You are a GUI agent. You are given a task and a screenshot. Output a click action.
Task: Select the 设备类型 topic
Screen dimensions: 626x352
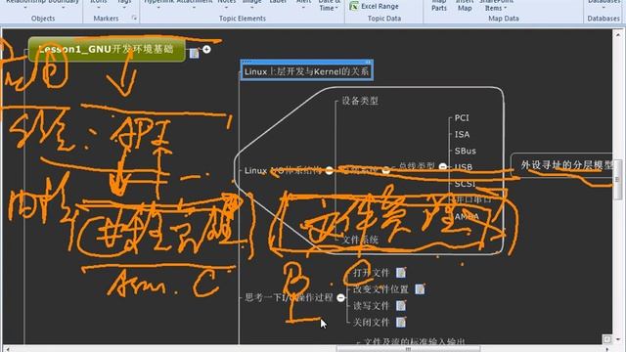tap(360, 101)
